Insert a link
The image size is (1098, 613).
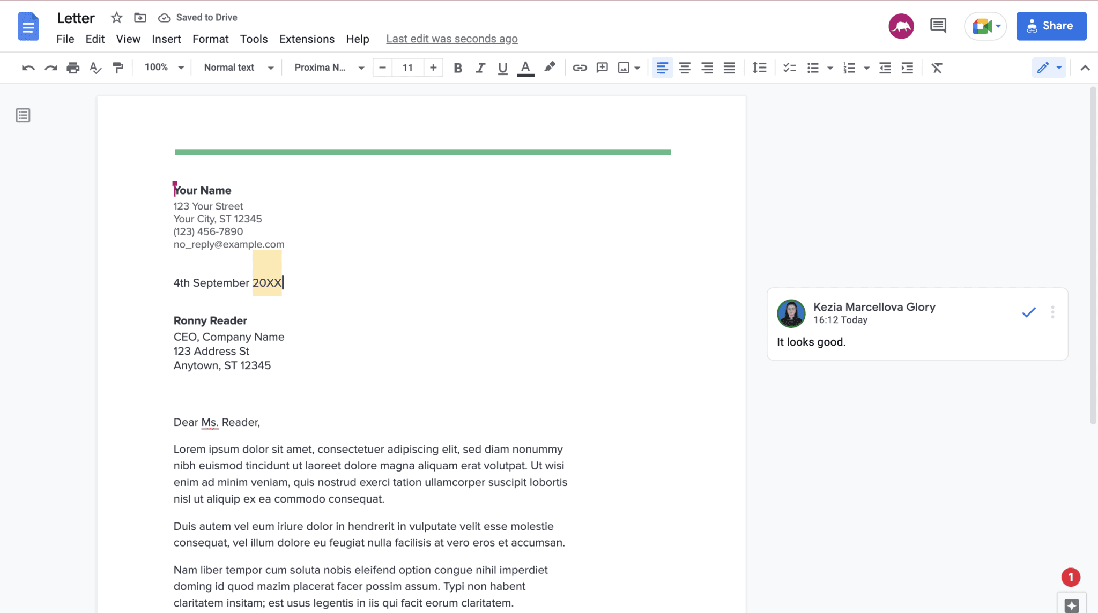pyautogui.click(x=579, y=68)
